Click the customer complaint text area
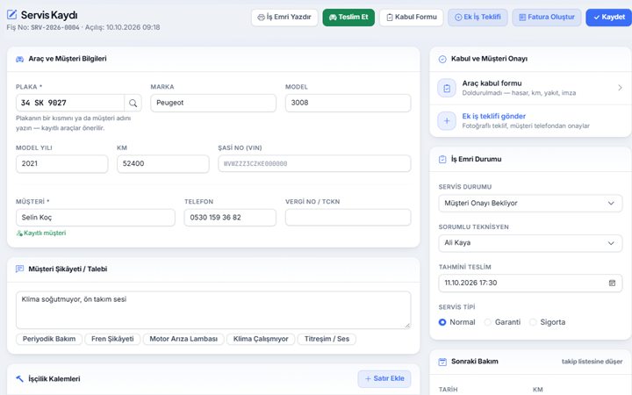The image size is (632, 395). coord(213,311)
